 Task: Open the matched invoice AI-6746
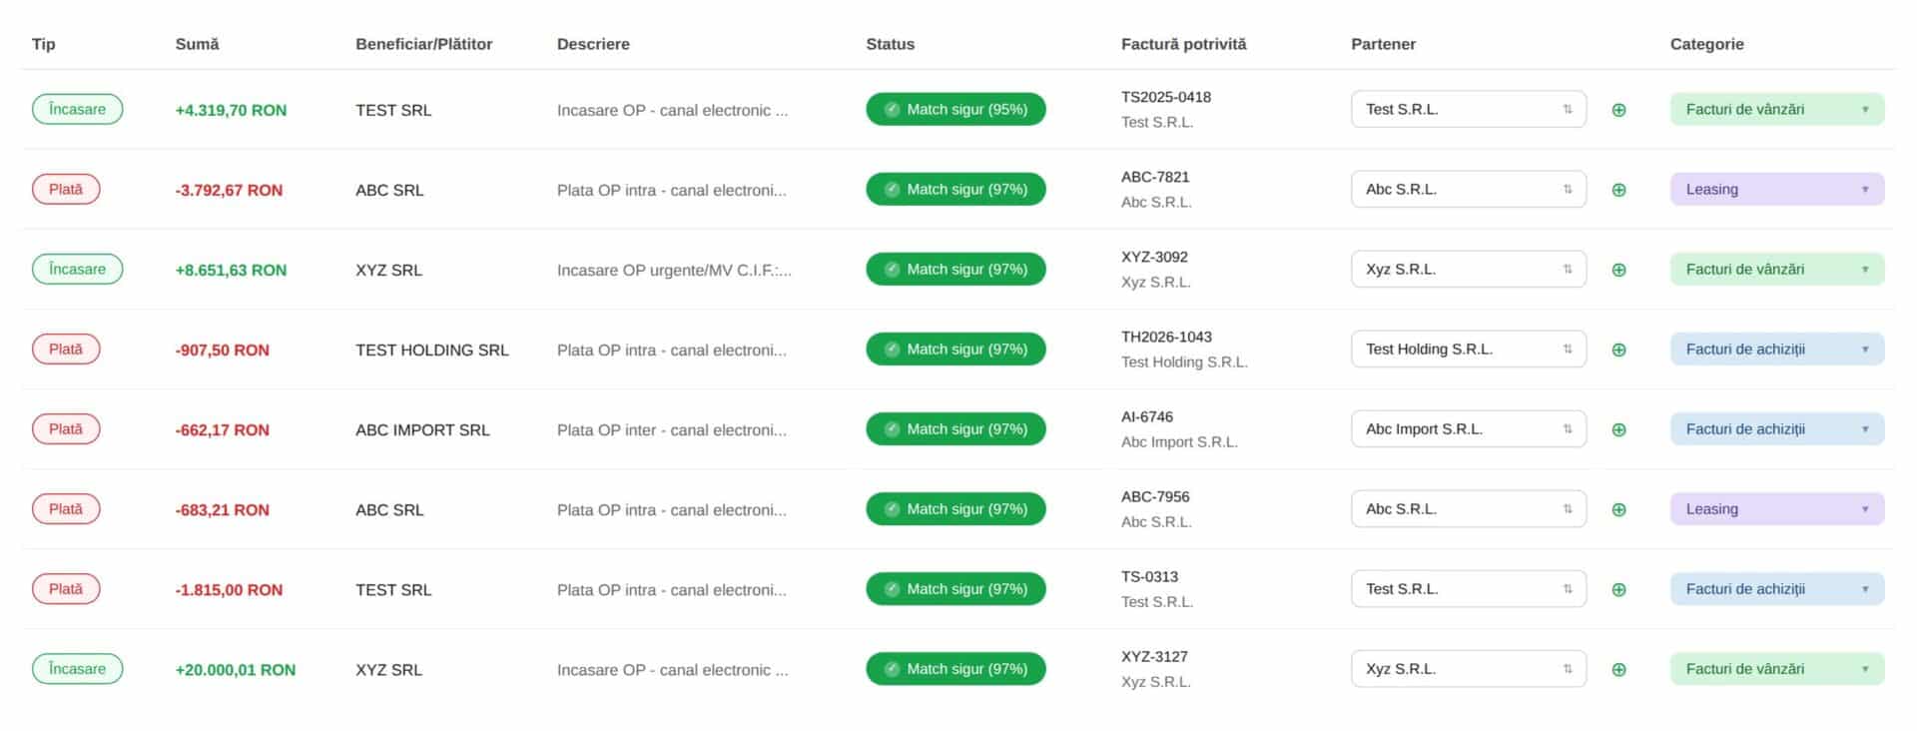[1146, 416]
